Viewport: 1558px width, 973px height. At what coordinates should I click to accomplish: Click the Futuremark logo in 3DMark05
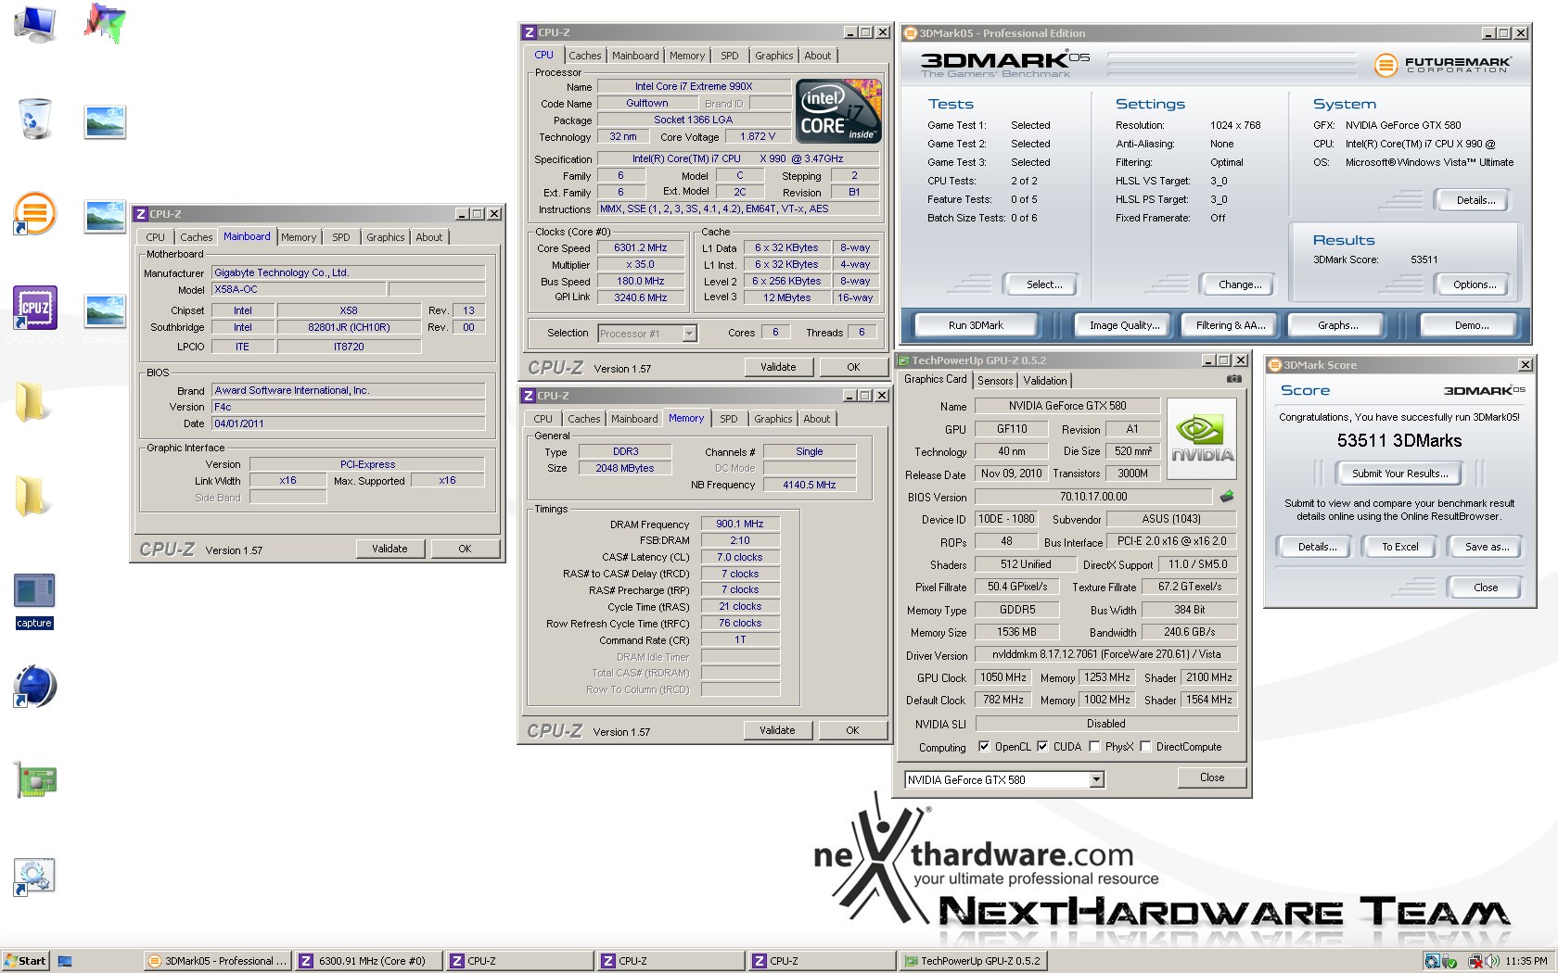point(1442,65)
